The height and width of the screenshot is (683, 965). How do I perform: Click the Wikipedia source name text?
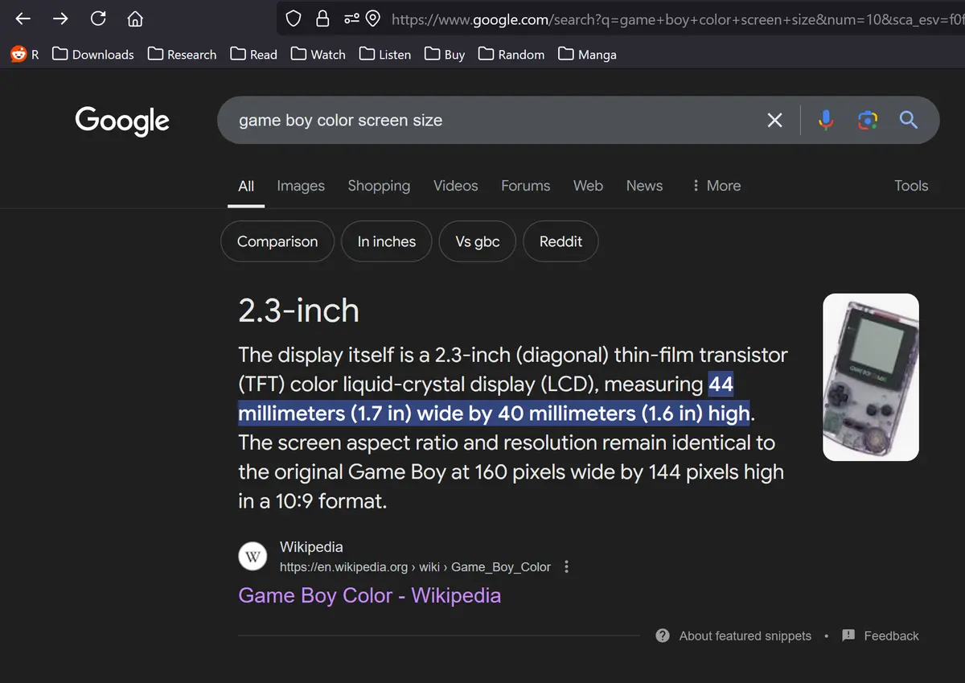point(311,548)
